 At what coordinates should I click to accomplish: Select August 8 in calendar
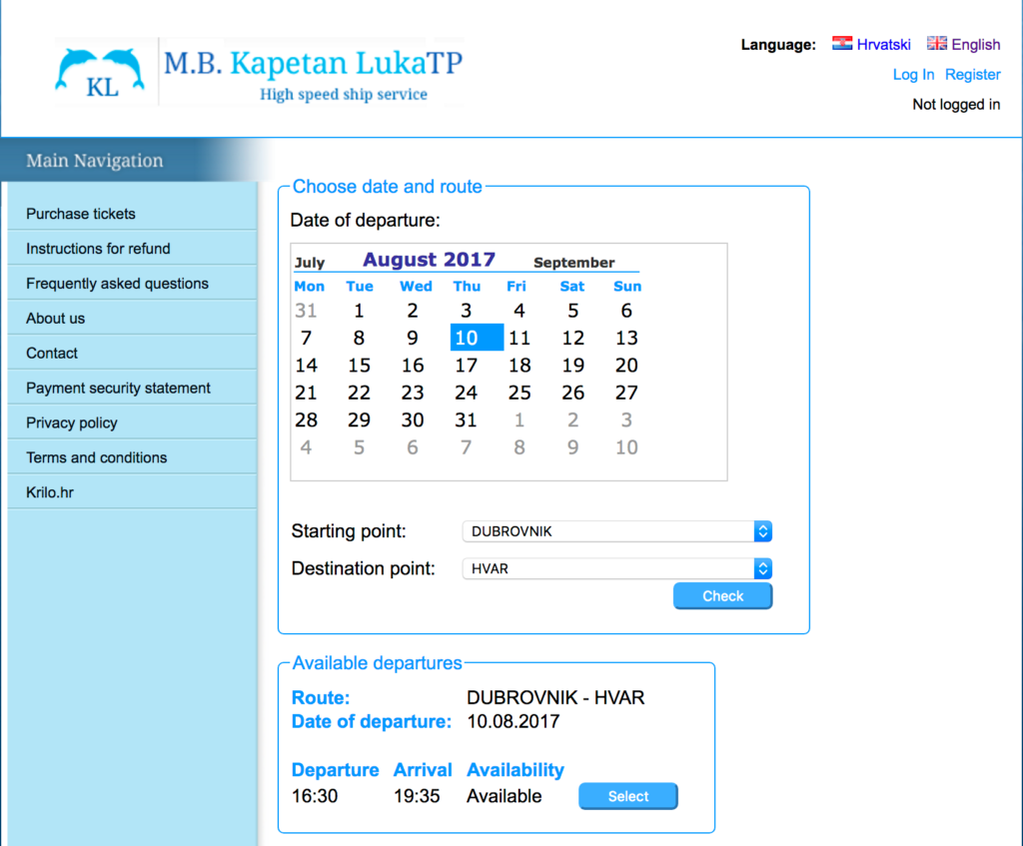[x=359, y=338]
